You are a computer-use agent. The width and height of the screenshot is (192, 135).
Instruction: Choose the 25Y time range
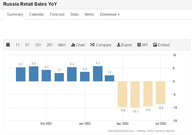coord(50,45)
